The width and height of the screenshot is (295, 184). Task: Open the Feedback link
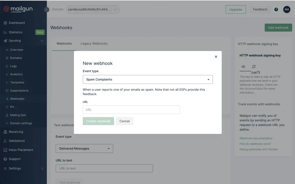(x=260, y=9)
